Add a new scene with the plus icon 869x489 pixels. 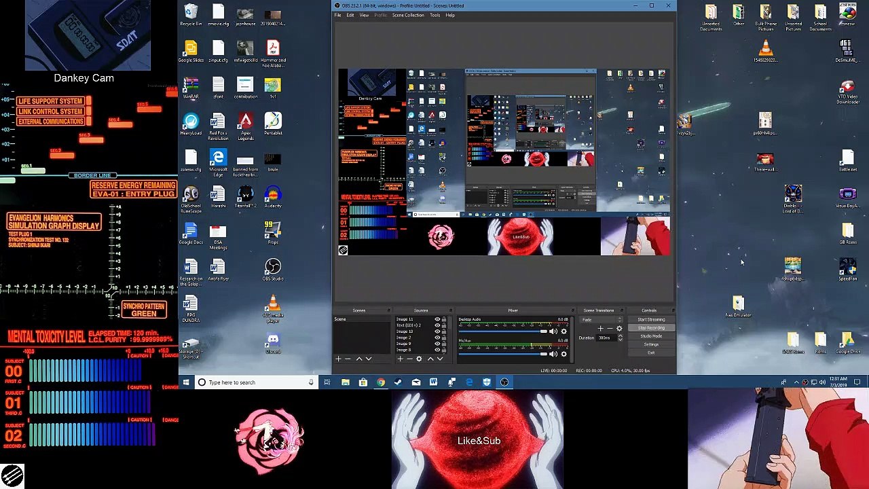tap(338, 359)
